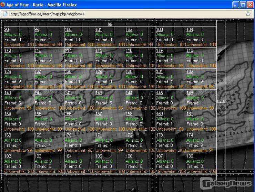Open map sector 114
255x192 pixels.
coord(68,50)
